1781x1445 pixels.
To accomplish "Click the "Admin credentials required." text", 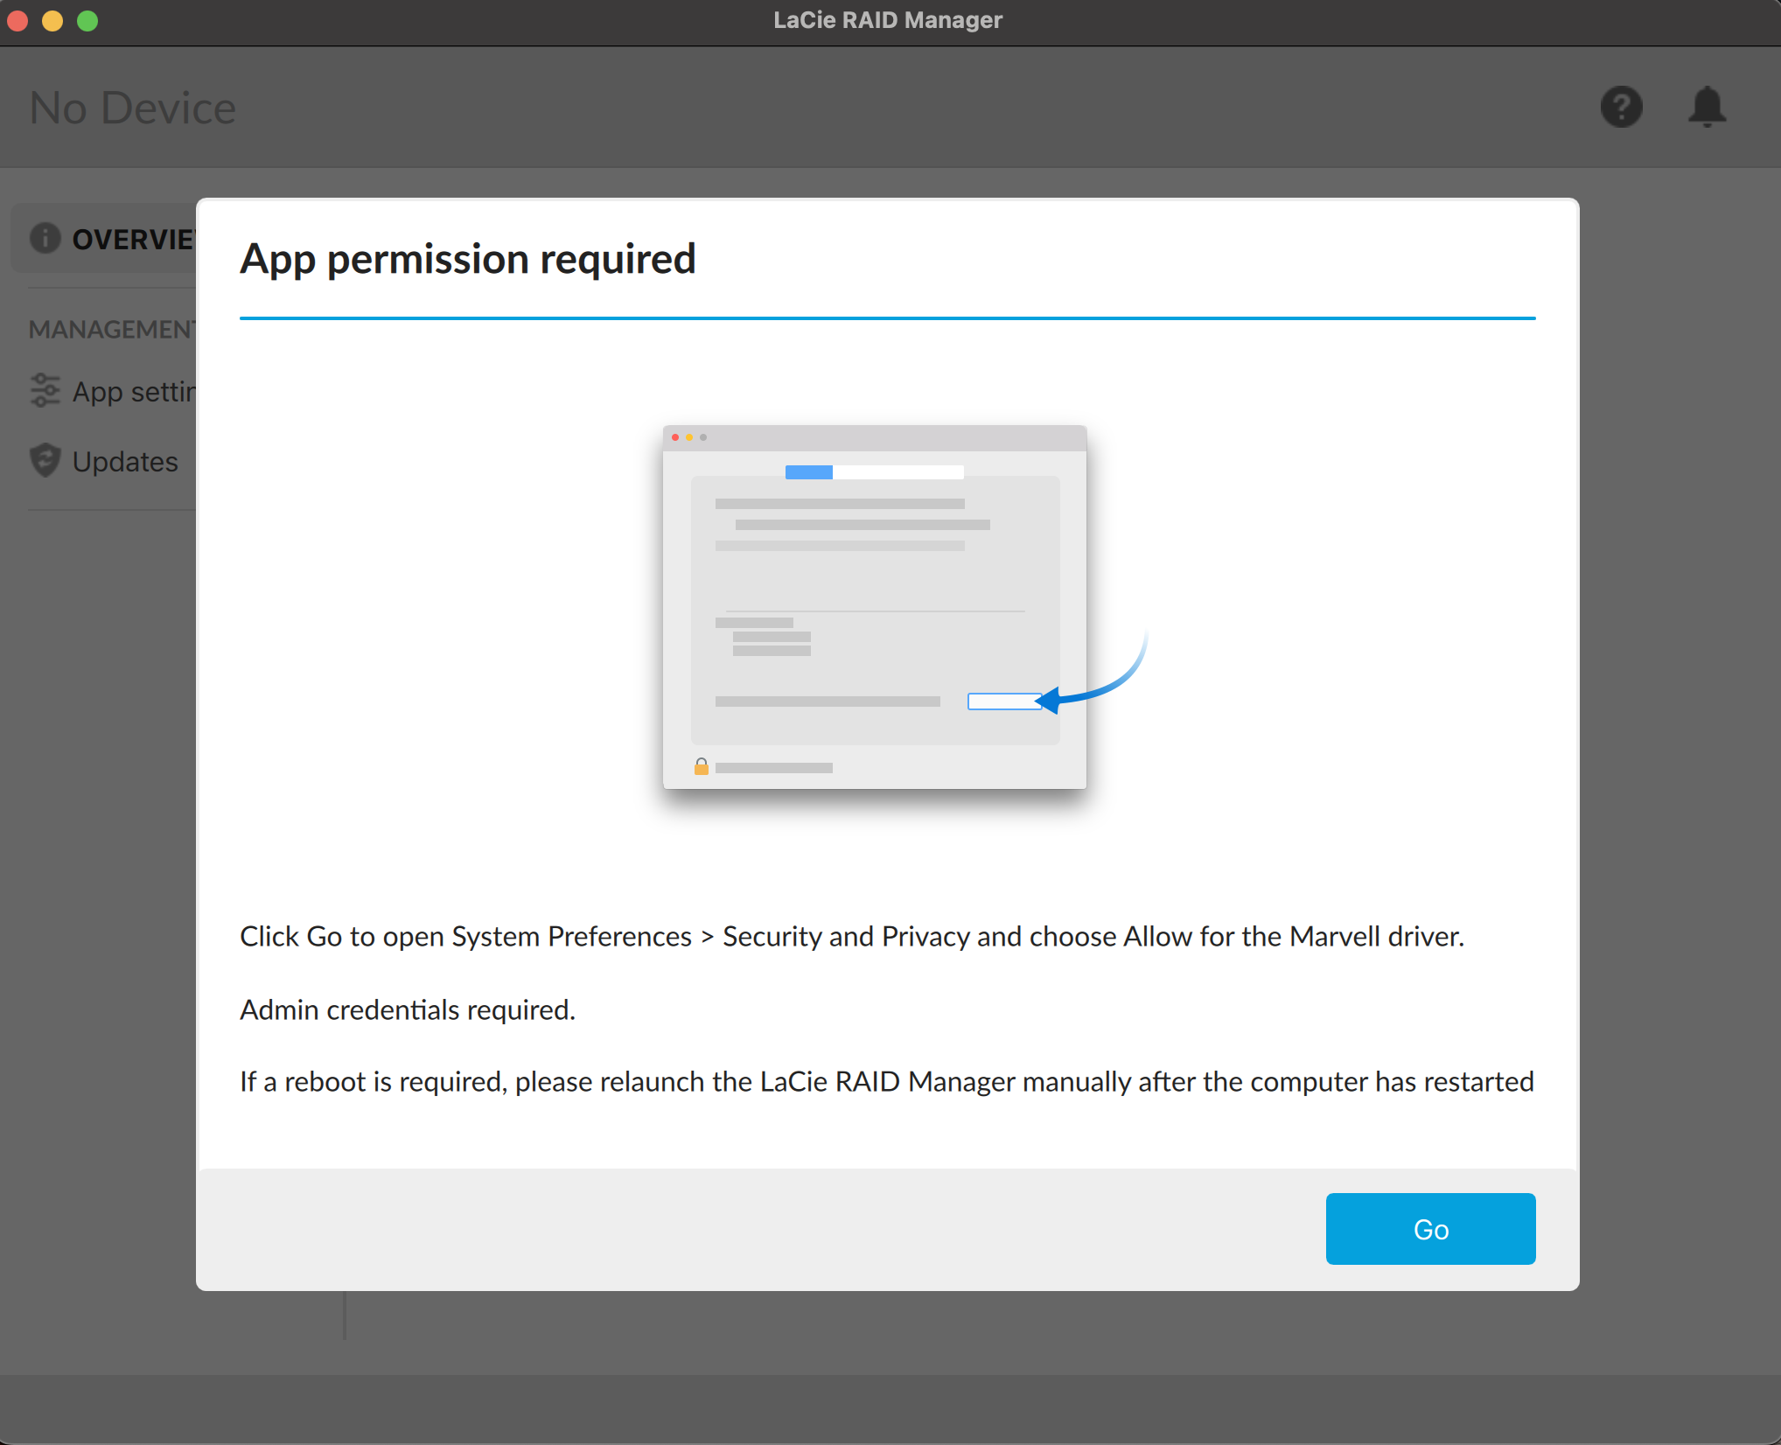I will tap(408, 1009).
